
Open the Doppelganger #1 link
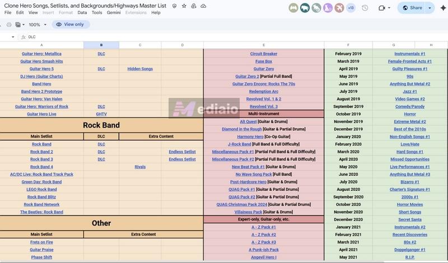click(x=410, y=250)
